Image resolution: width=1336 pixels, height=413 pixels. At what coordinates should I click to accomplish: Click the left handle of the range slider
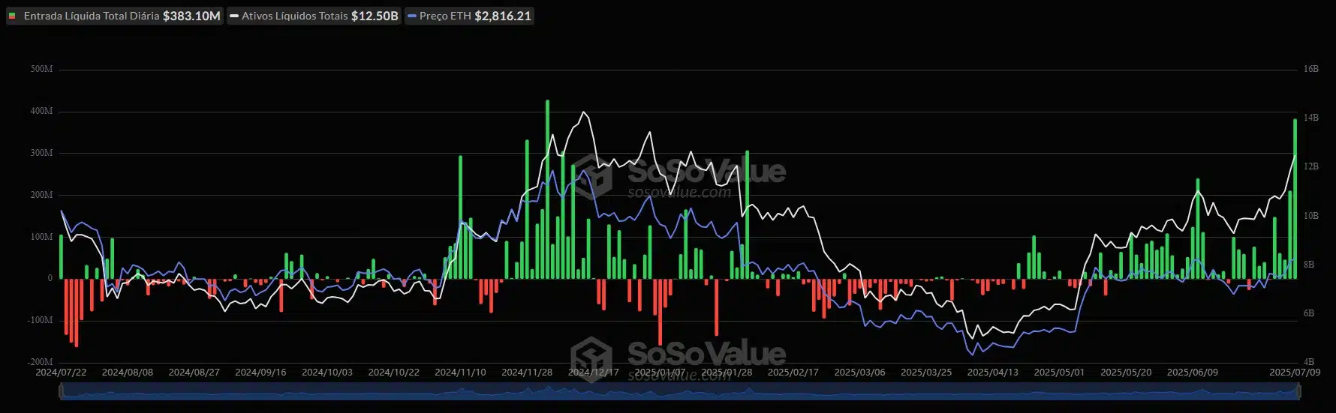point(60,391)
